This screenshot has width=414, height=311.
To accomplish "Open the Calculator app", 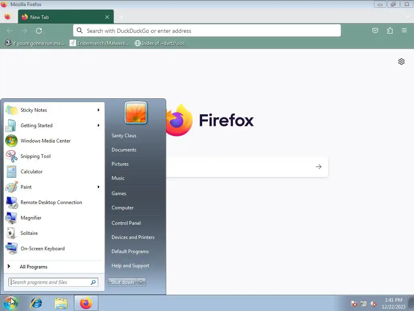I will coord(54,172).
